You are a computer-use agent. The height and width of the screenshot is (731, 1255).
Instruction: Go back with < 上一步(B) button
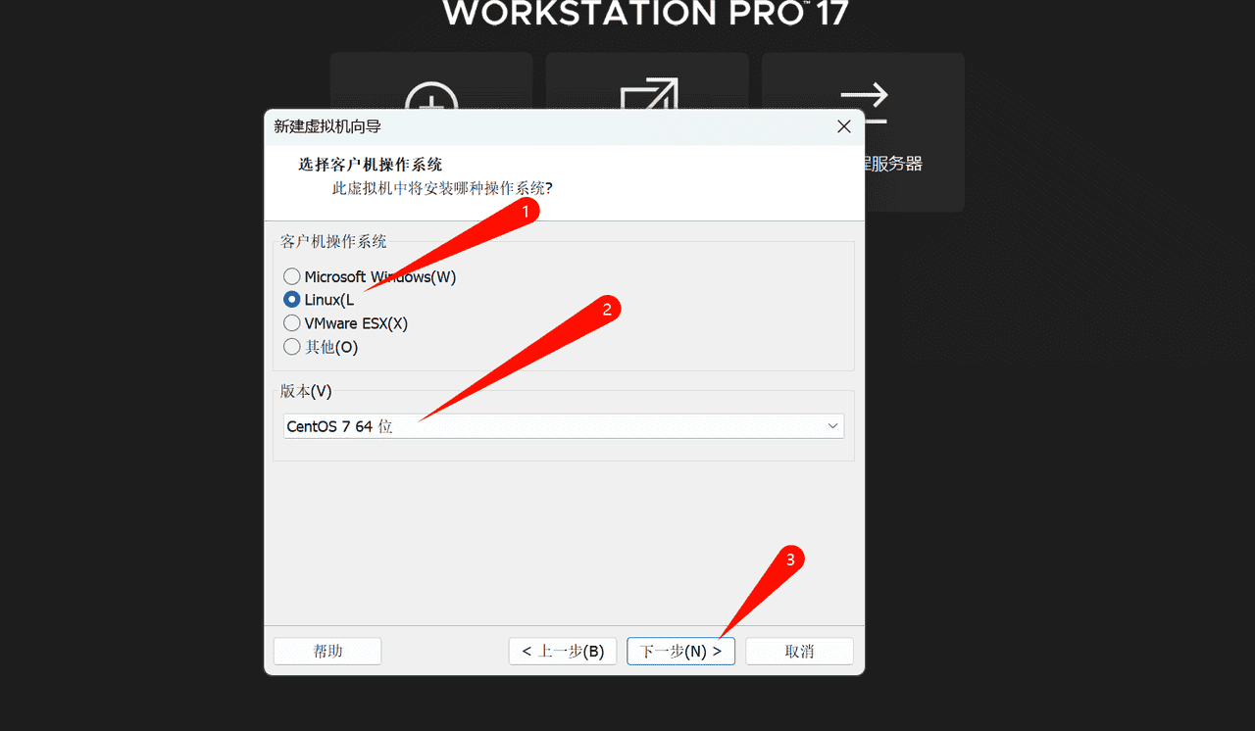pos(563,651)
